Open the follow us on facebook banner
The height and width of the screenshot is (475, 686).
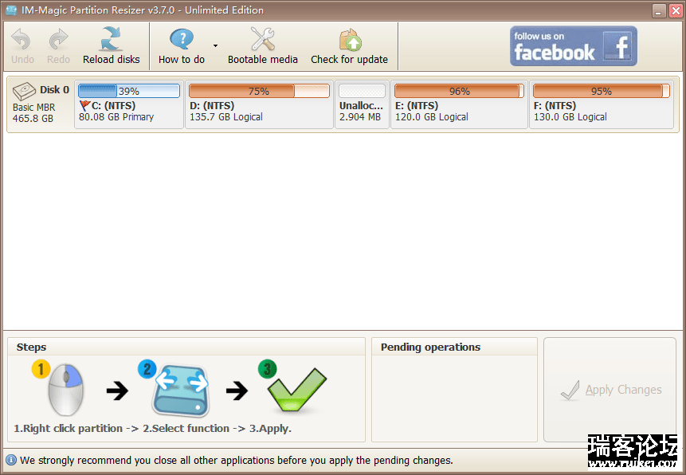point(573,46)
